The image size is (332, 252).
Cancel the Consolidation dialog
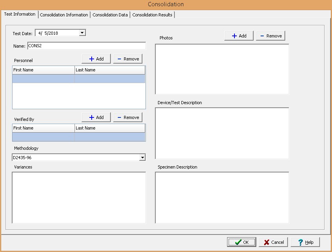[273, 242]
